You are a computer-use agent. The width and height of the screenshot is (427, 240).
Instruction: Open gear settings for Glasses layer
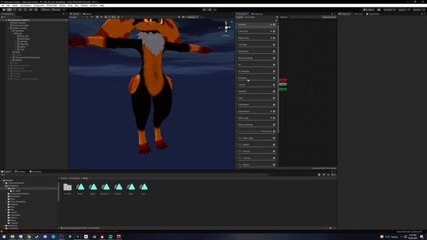(274, 91)
